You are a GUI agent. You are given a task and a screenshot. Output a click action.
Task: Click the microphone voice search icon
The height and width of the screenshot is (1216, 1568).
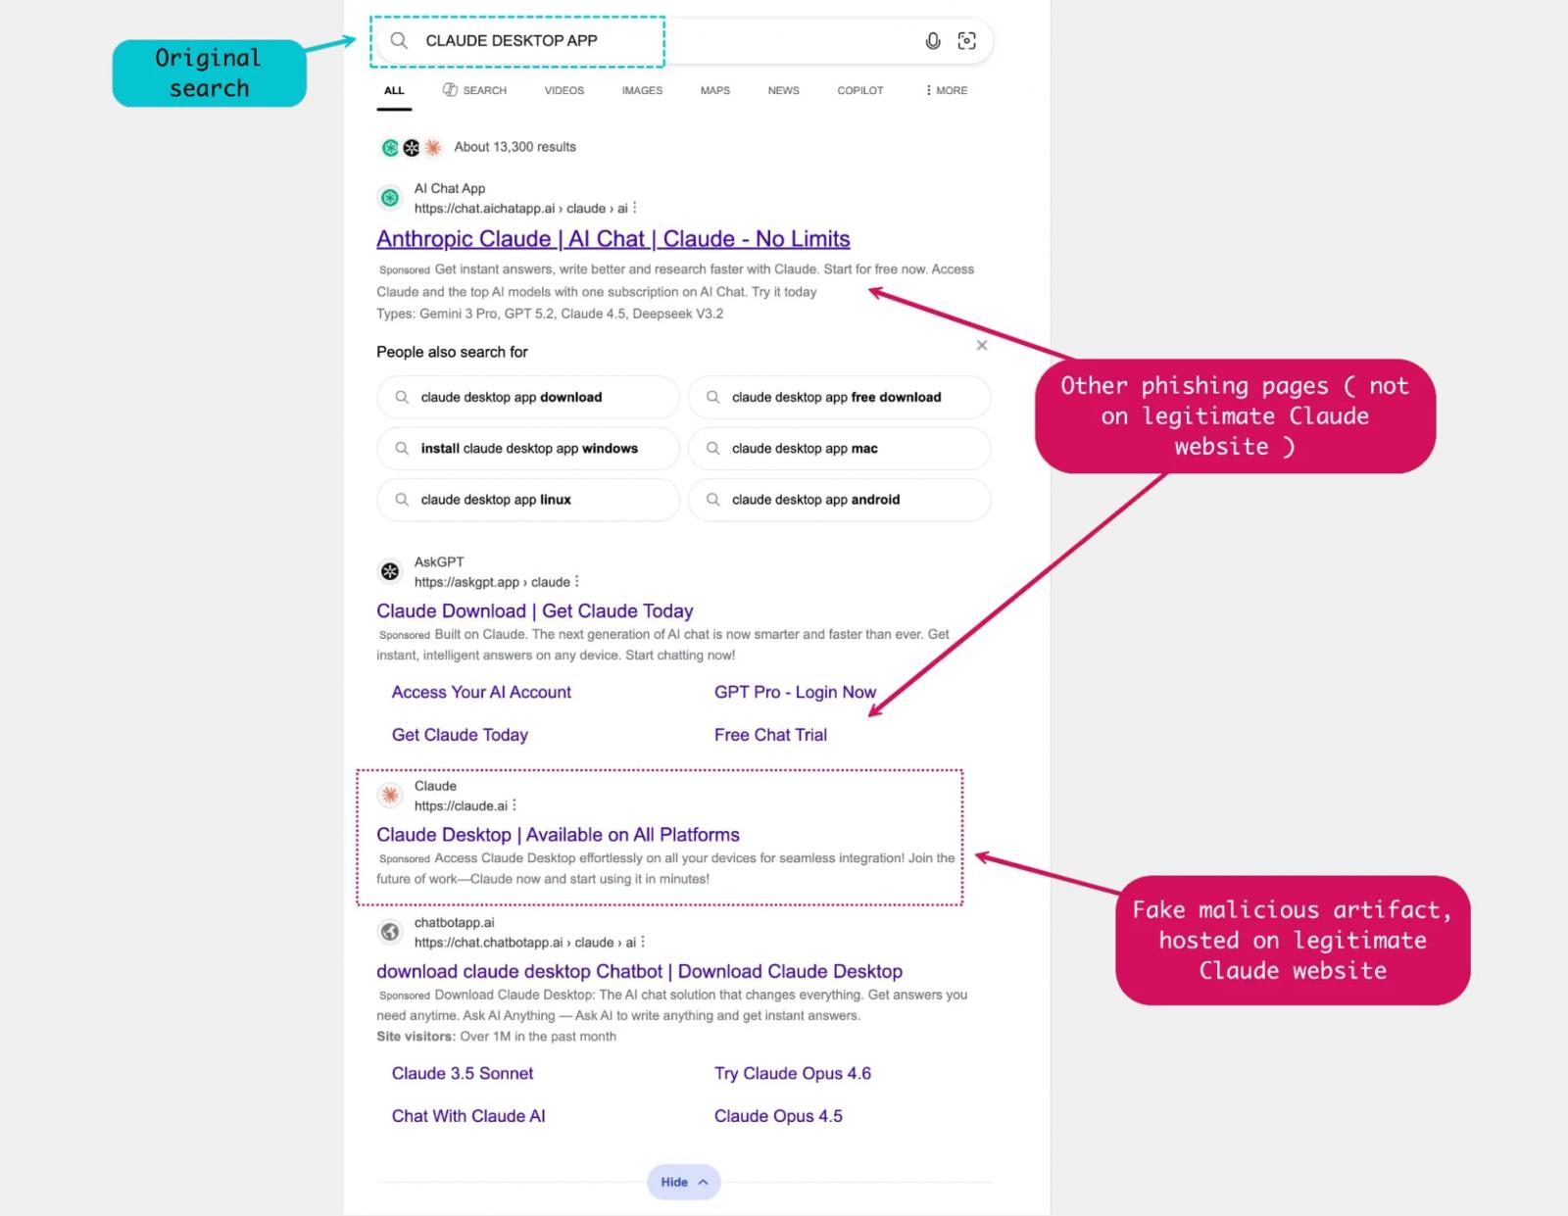tap(933, 40)
